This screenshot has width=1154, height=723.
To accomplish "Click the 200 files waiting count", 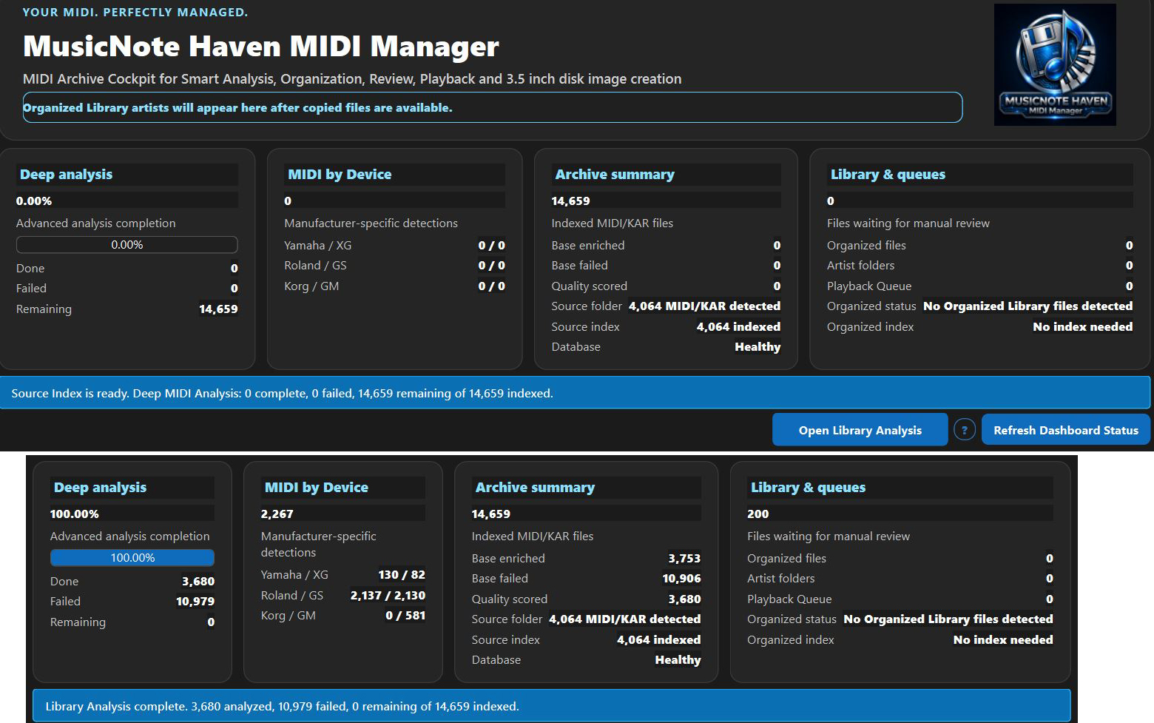I will tap(758, 514).
